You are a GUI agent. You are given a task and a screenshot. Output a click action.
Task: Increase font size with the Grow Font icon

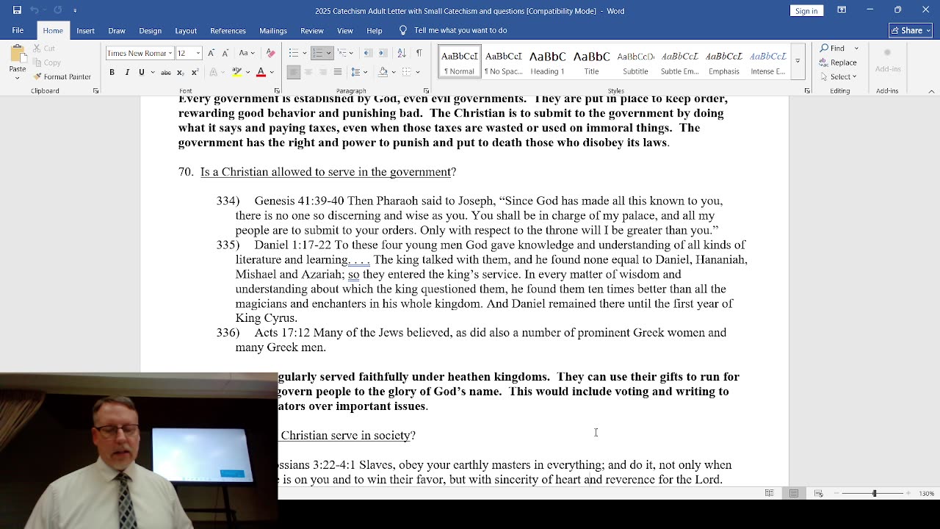point(211,53)
